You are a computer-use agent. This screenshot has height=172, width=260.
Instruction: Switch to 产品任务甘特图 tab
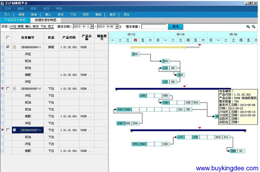[15, 20]
